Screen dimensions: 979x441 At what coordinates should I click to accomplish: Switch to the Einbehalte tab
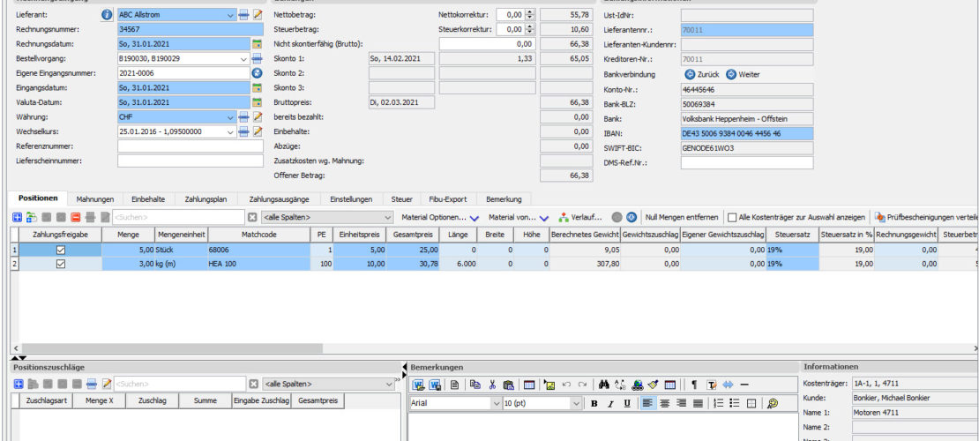click(148, 199)
